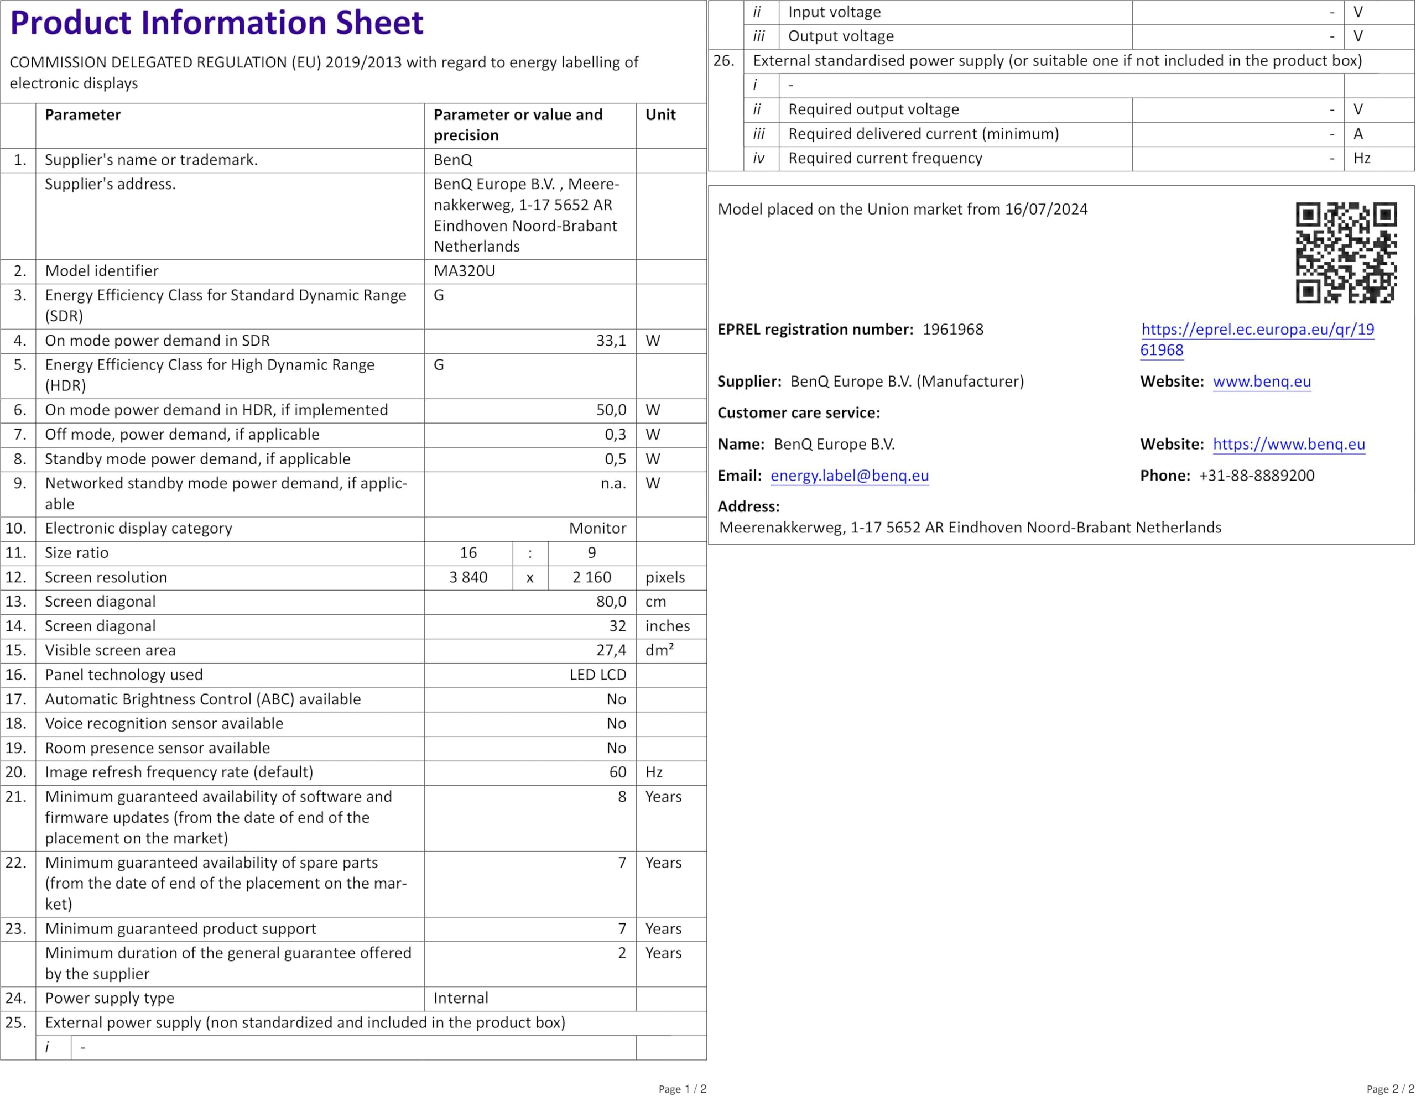1416x1107 pixels.
Task: Open the EPREL registration QR link
Action: tap(1257, 329)
